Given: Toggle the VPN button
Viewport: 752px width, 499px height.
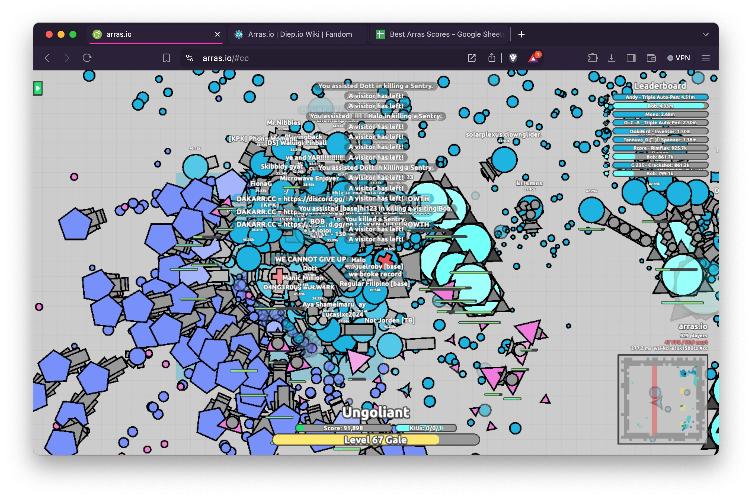Looking at the screenshot, I should 679,58.
